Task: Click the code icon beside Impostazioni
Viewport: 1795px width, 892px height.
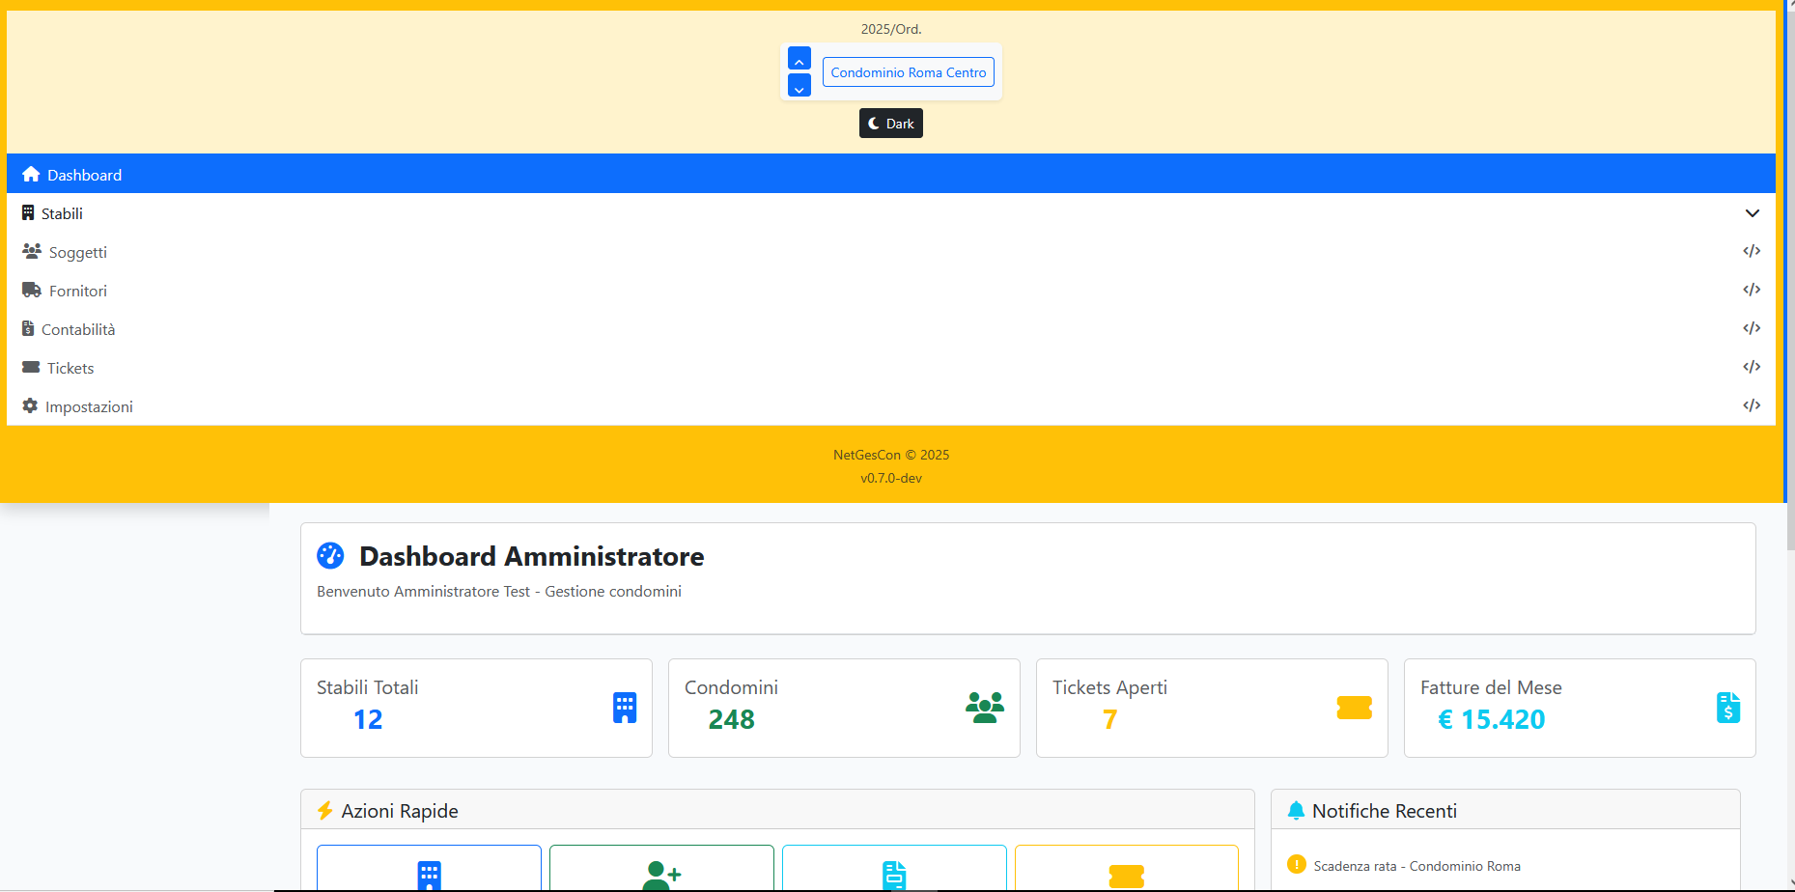Action: [x=1752, y=405]
